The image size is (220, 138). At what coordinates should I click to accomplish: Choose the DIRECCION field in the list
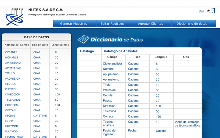[12, 94]
